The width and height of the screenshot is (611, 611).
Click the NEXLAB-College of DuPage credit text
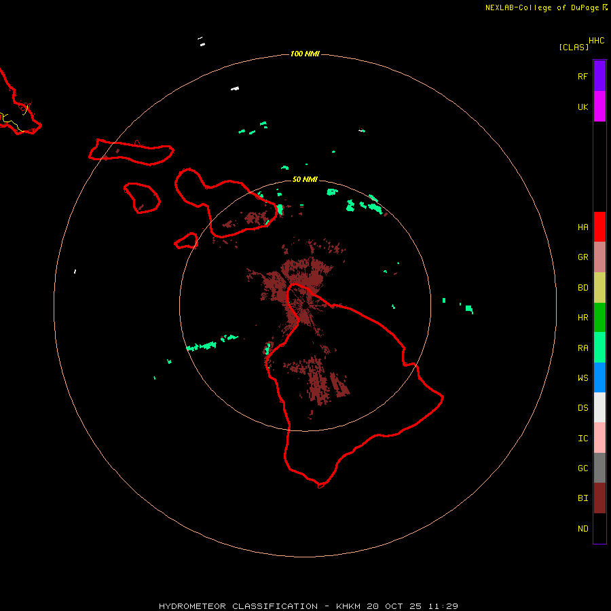coord(542,7)
